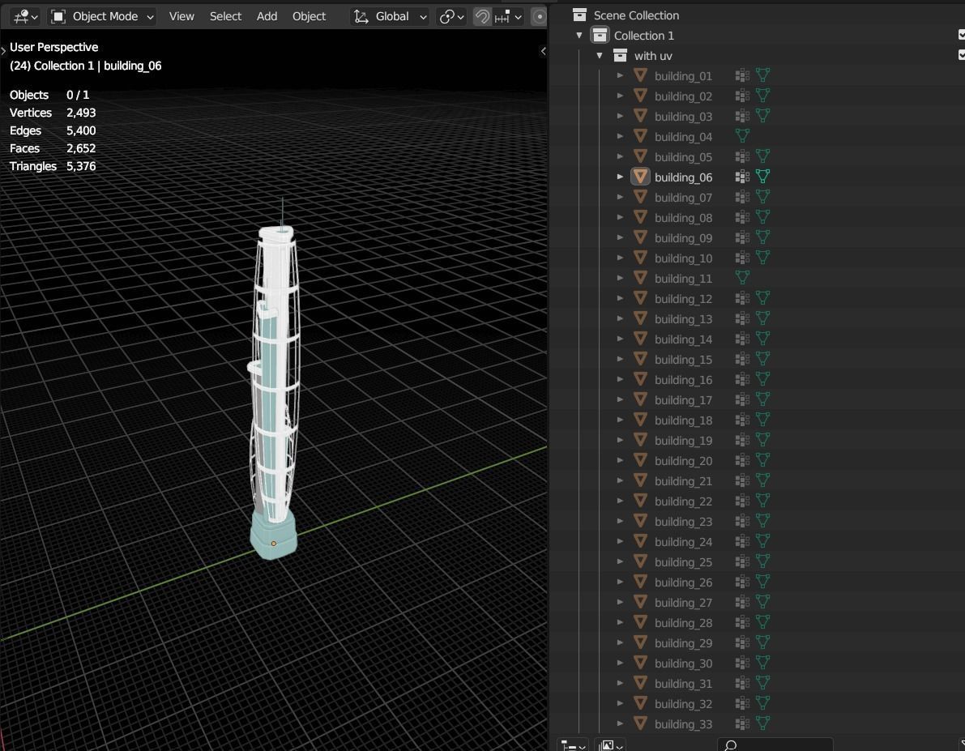
Task: Open the Select menu
Action: click(225, 17)
